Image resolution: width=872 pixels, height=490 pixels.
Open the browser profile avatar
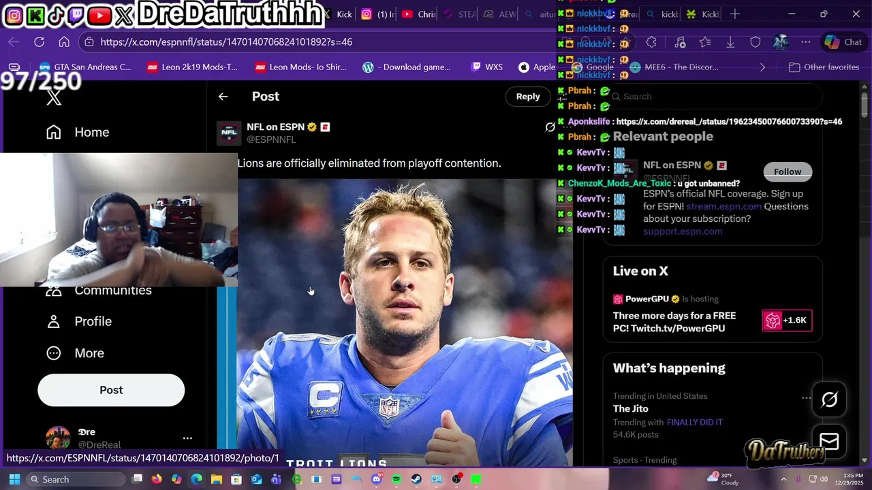click(x=781, y=42)
